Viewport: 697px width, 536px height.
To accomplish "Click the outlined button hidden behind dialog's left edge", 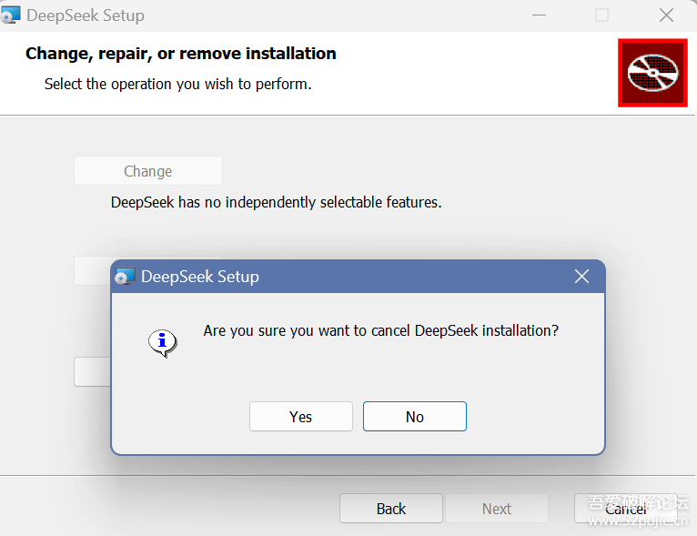I will [93, 371].
